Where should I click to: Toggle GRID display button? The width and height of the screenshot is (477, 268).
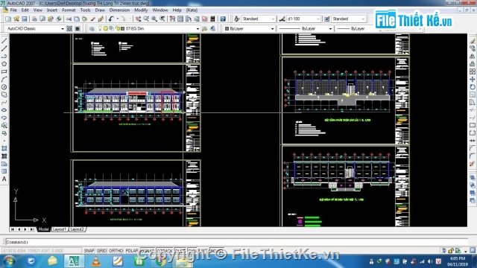coord(101,251)
